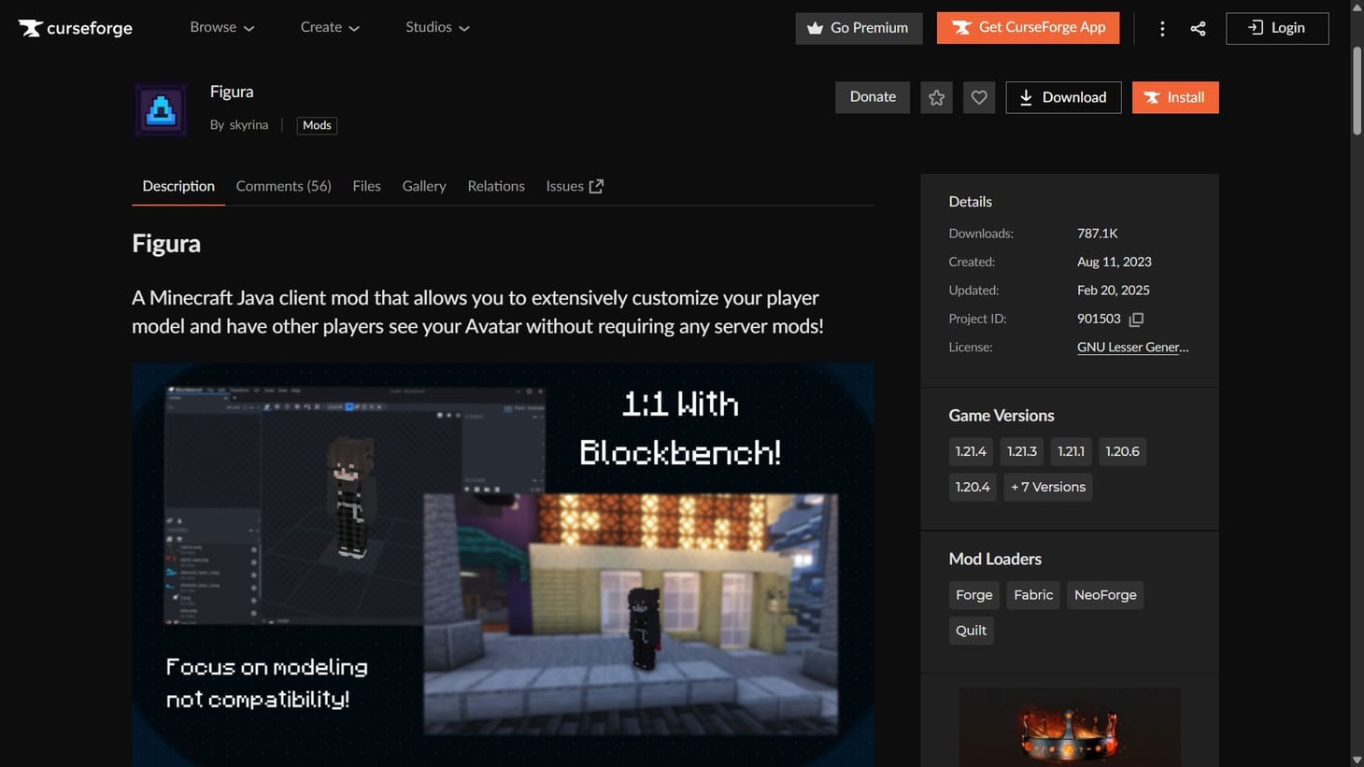Expand the Browse dropdown menu
Viewport: 1364px width, 767px height.
click(221, 27)
